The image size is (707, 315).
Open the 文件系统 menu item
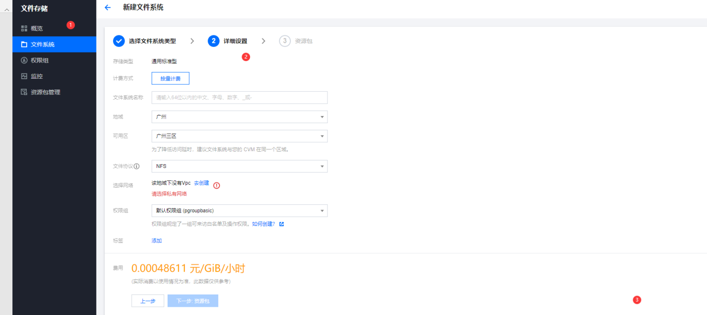coord(54,44)
